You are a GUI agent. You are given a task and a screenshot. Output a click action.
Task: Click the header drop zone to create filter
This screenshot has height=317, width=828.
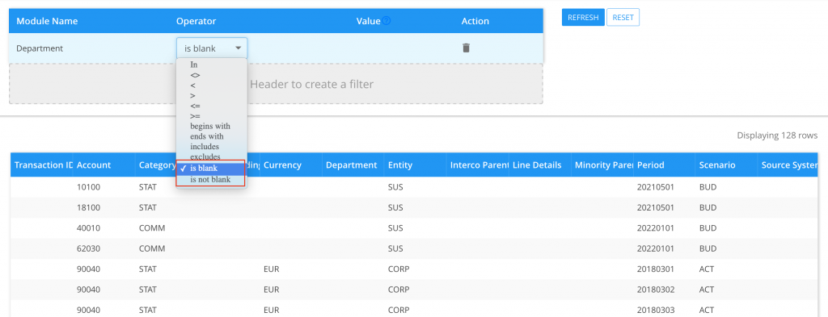[x=276, y=84]
